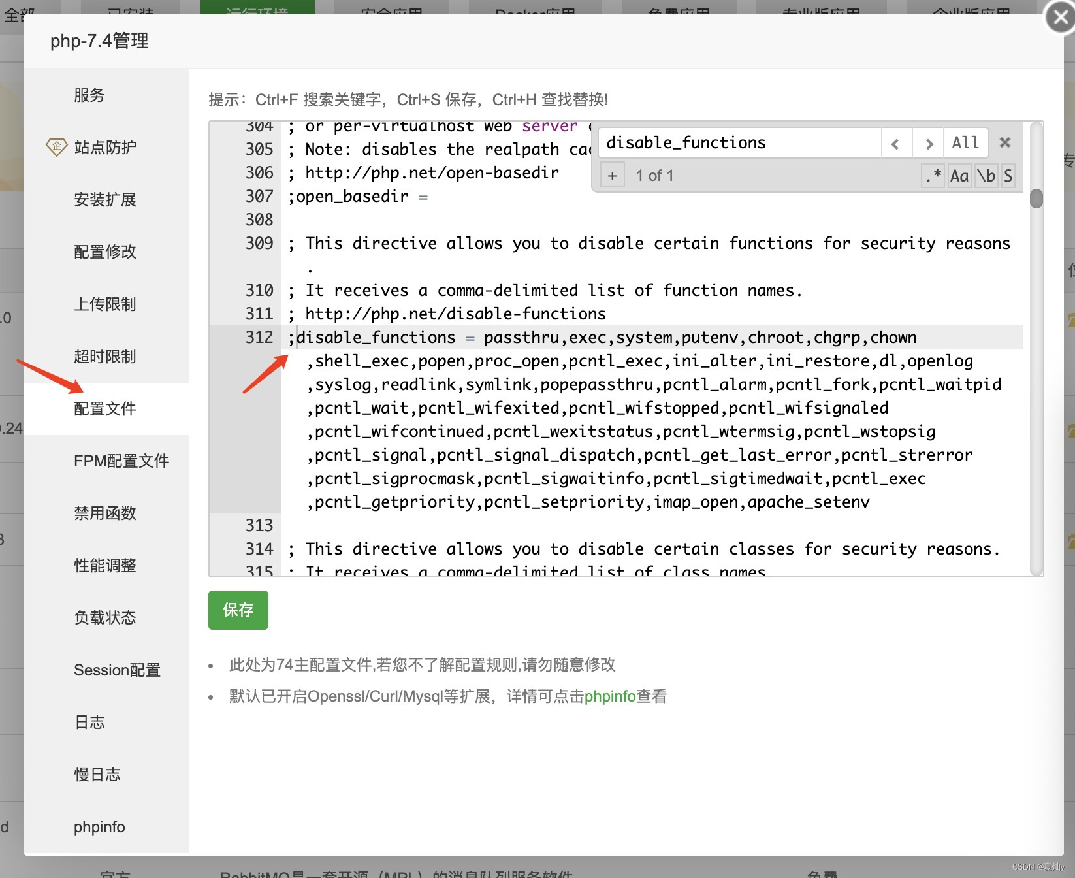
Task: Close the php-7.4 management dialog
Action: (1060, 17)
